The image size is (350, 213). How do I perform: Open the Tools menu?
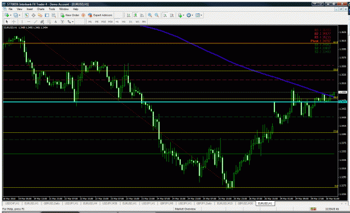coord(52,9)
